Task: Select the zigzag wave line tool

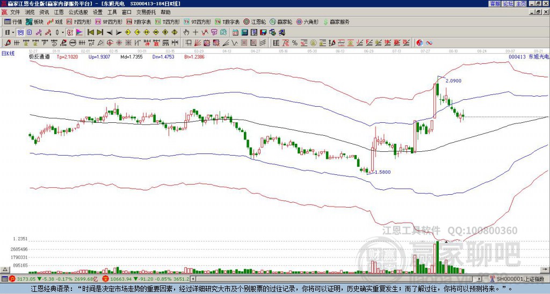Action: pos(235,43)
